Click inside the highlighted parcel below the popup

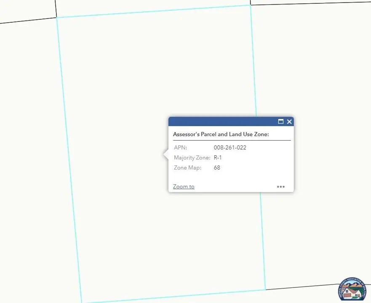point(168,244)
